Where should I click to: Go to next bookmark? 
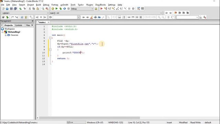point(184,13)
